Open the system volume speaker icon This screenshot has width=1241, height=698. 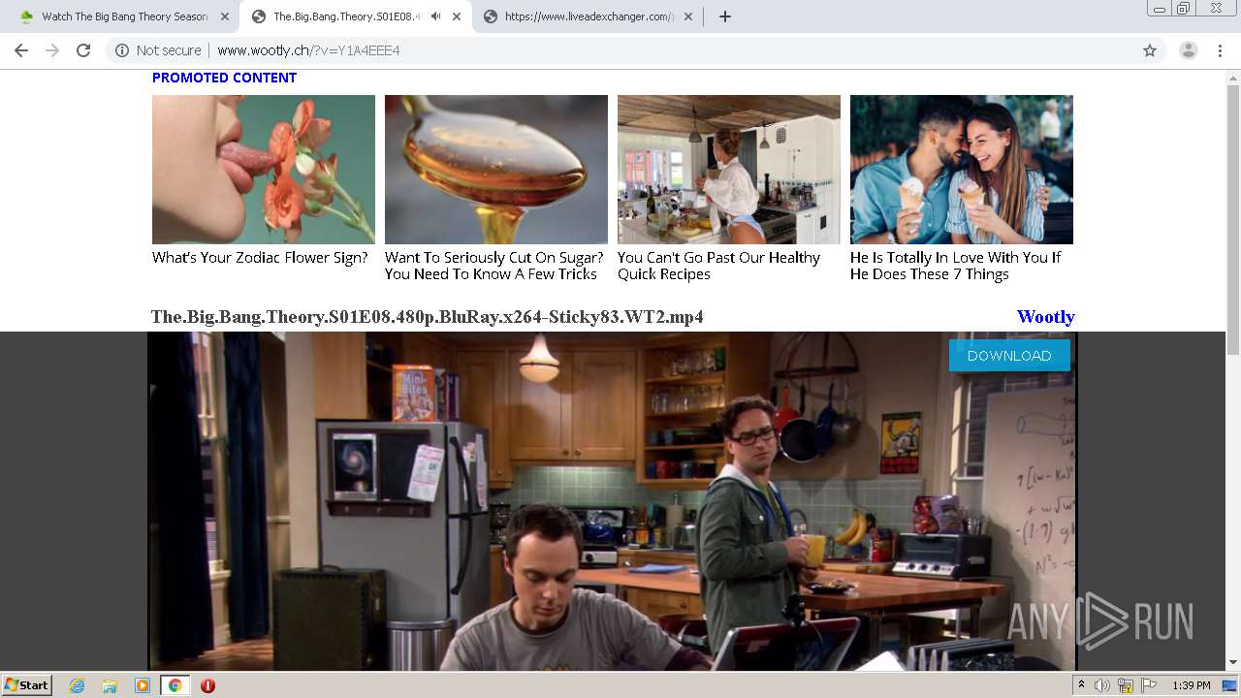[x=1102, y=685]
